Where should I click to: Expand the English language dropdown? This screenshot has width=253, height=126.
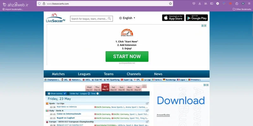pos(127,18)
